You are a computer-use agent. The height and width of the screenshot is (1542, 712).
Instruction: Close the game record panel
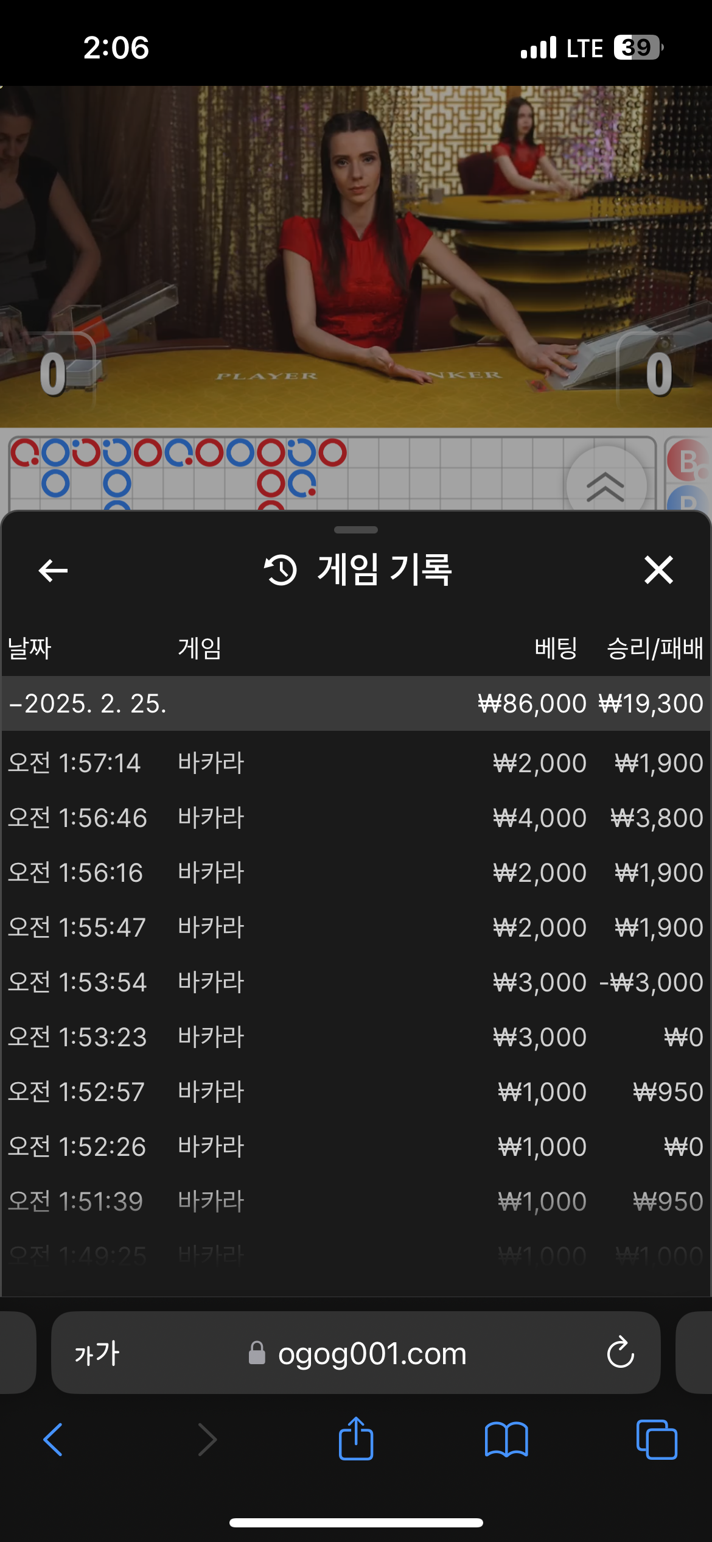click(x=658, y=570)
